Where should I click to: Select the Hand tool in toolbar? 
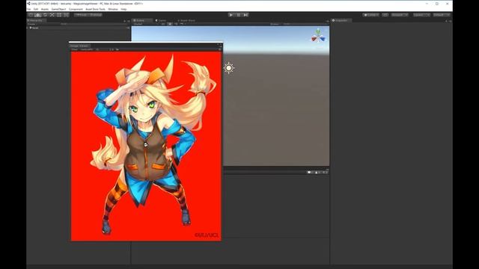31,15
